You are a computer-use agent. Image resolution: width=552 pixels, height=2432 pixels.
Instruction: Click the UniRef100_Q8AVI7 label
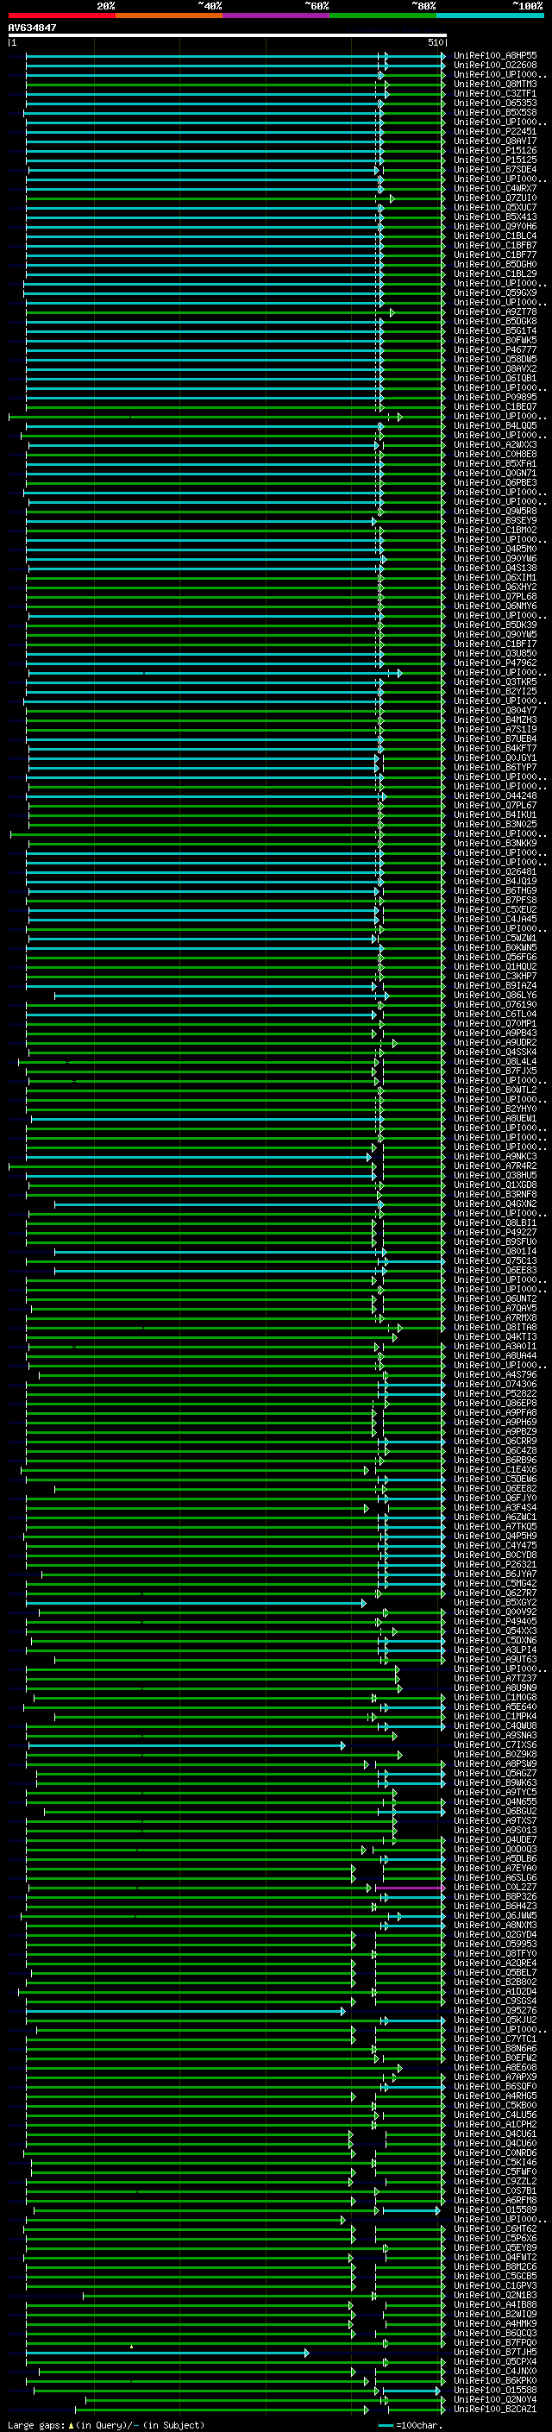pyautogui.click(x=494, y=141)
